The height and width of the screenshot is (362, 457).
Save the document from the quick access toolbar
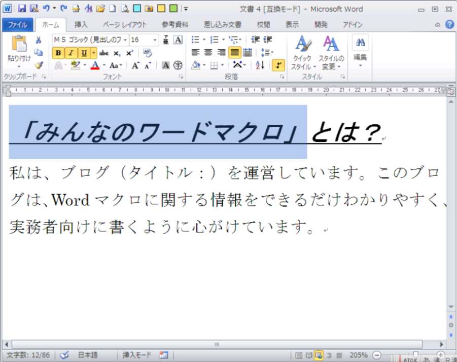pos(22,9)
